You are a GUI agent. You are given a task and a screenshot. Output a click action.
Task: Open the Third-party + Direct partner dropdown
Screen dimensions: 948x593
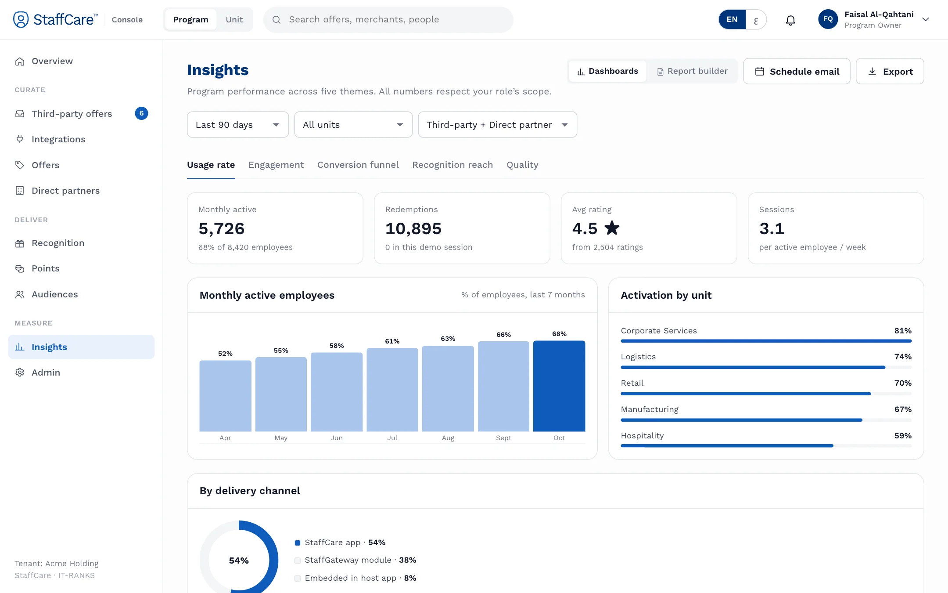coord(497,125)
